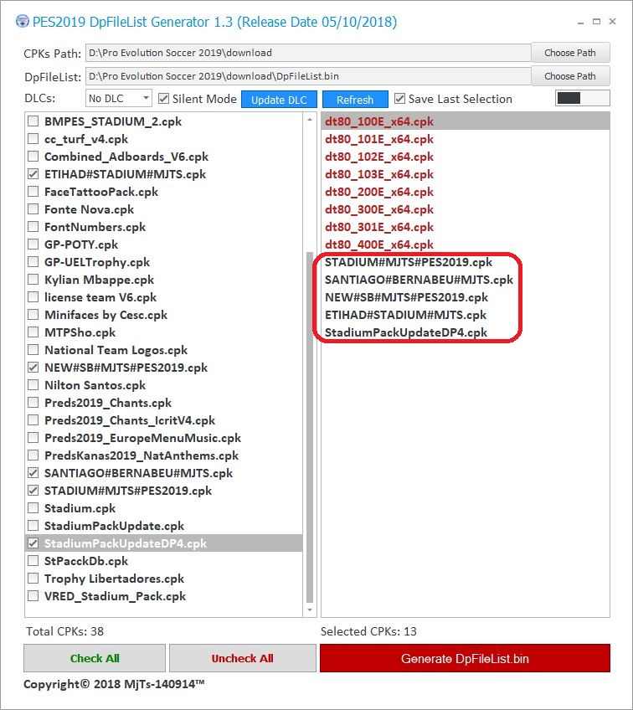Click the CPKs Path input field
The width and height of the screenshot is (633, 710).
(308, 53)
